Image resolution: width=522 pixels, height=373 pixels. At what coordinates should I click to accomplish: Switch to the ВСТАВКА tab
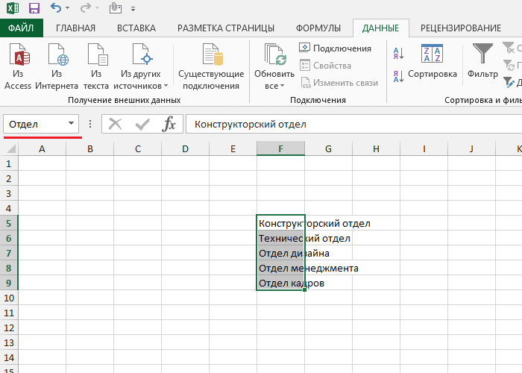[136, 28]
